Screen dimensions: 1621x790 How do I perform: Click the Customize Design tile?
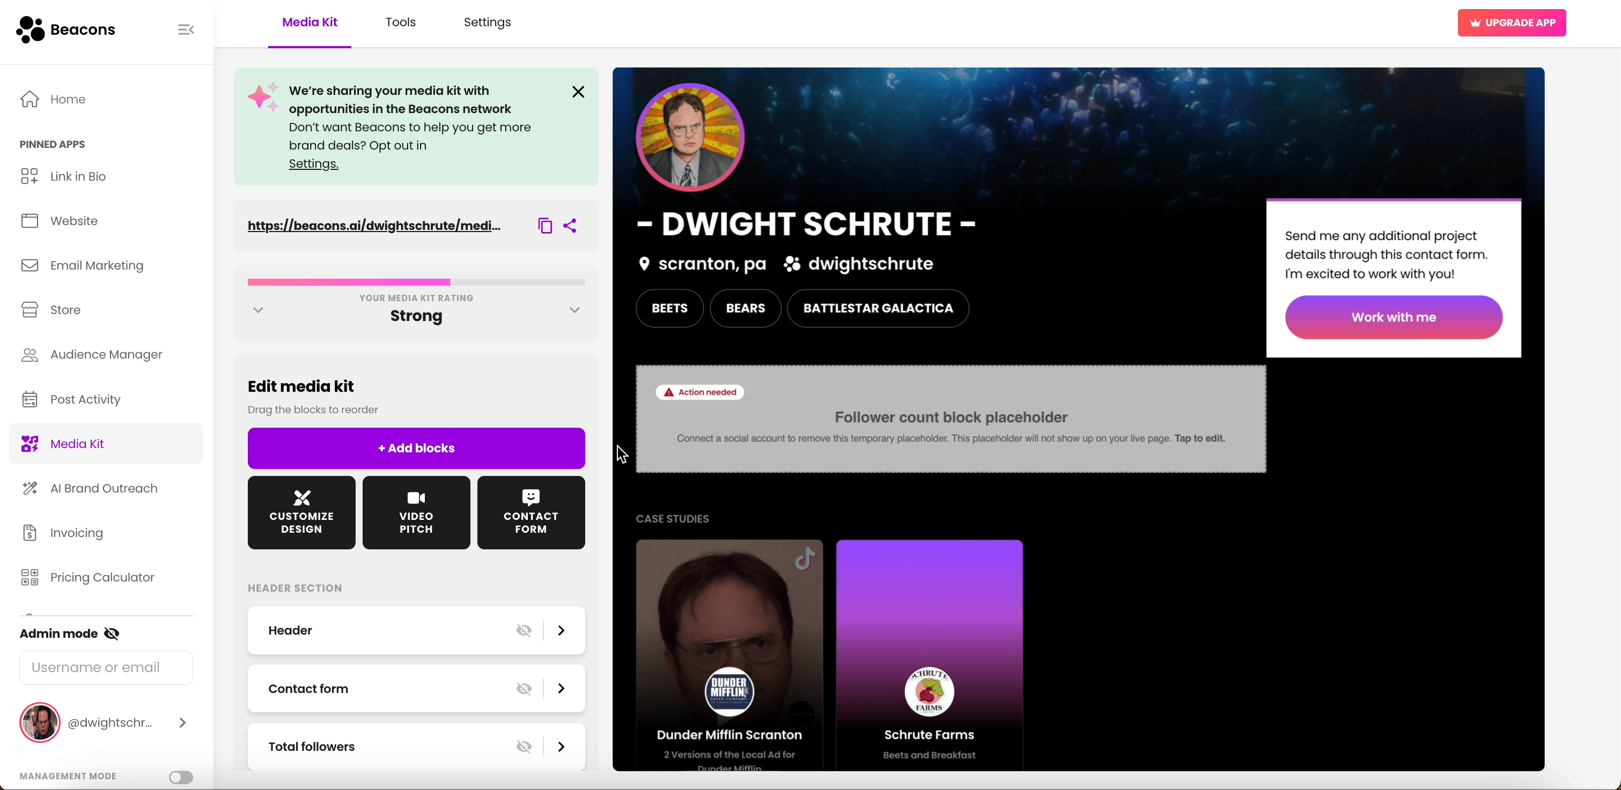pos(301,512)
